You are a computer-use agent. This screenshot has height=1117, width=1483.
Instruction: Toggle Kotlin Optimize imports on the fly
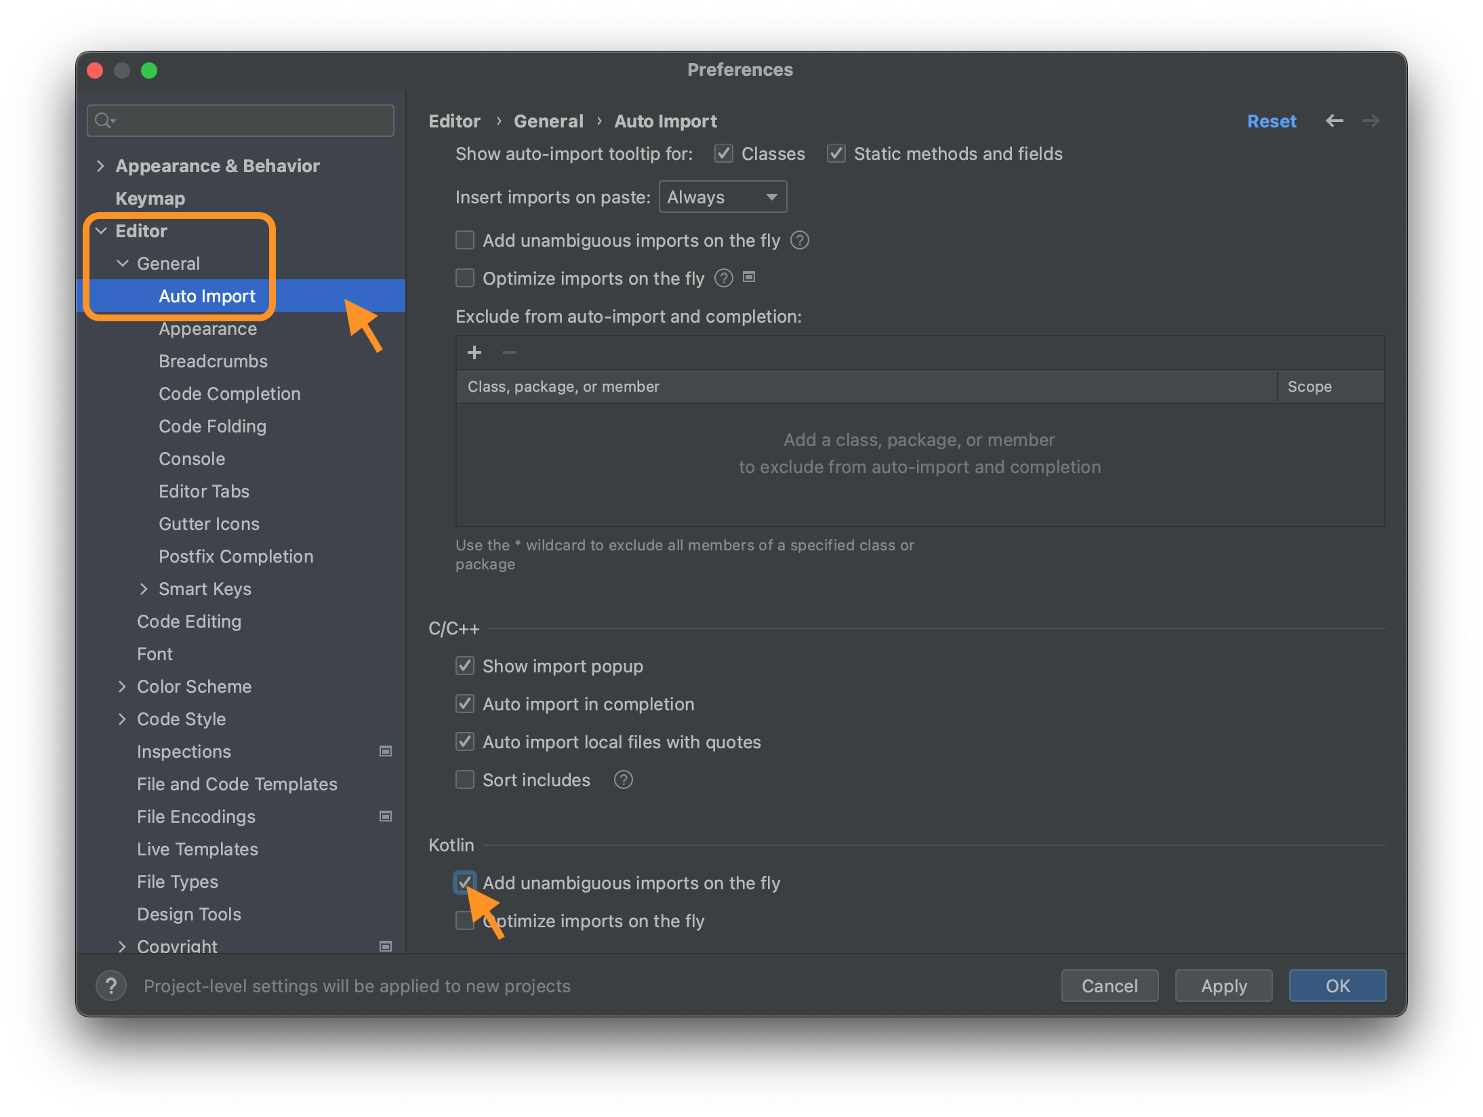464,921
